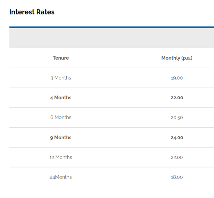
Task: Select the bold 4 Months tenure cell
Action: tap(61, 98)
